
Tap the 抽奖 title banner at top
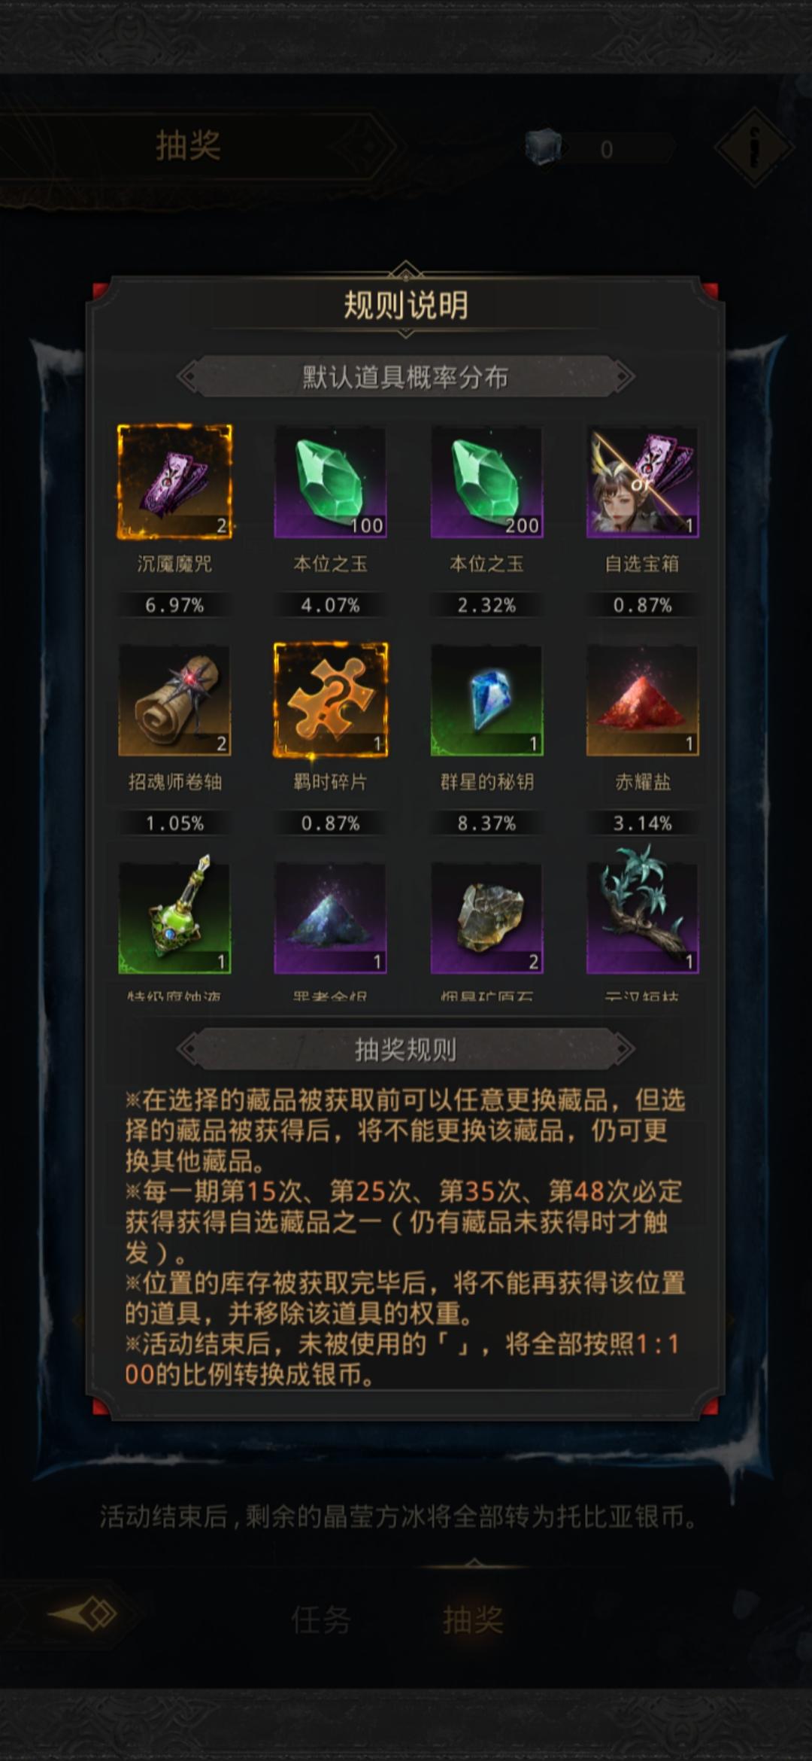pos(188,146)
